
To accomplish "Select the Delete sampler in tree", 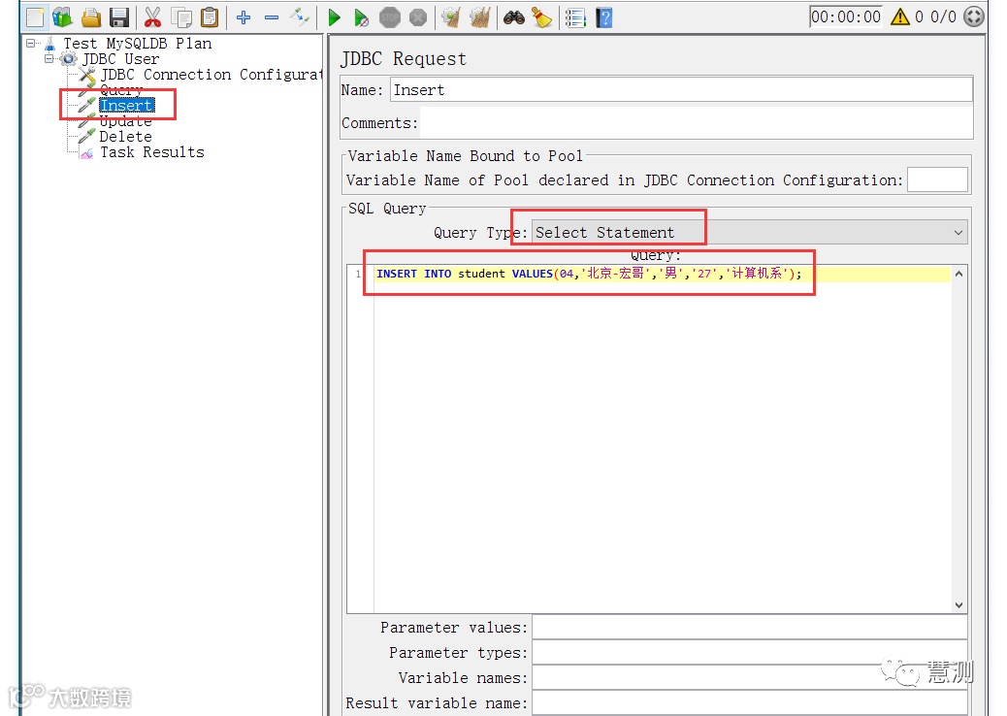I will click(125, 137).
